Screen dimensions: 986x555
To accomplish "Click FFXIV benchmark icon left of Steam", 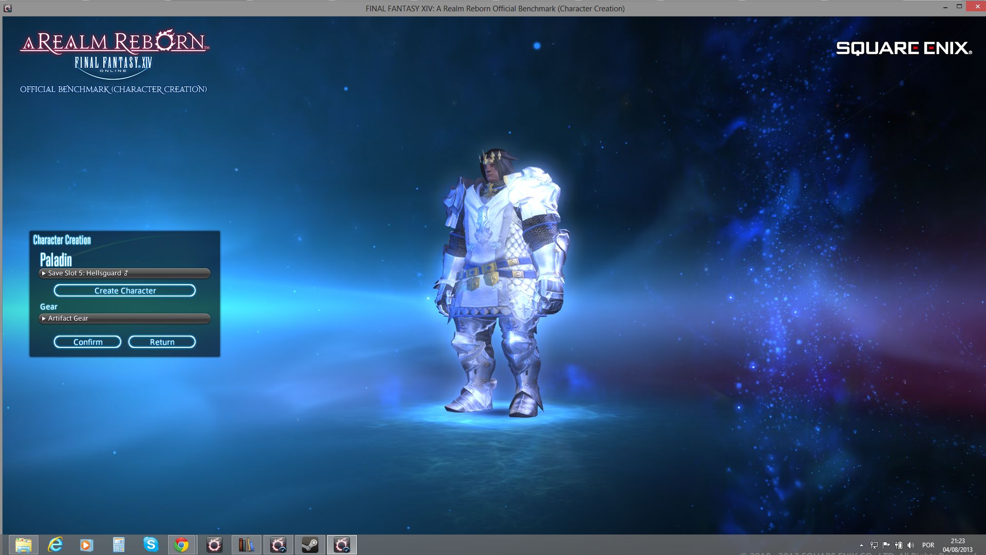I will pyautogui.click(x=278, y=545).
